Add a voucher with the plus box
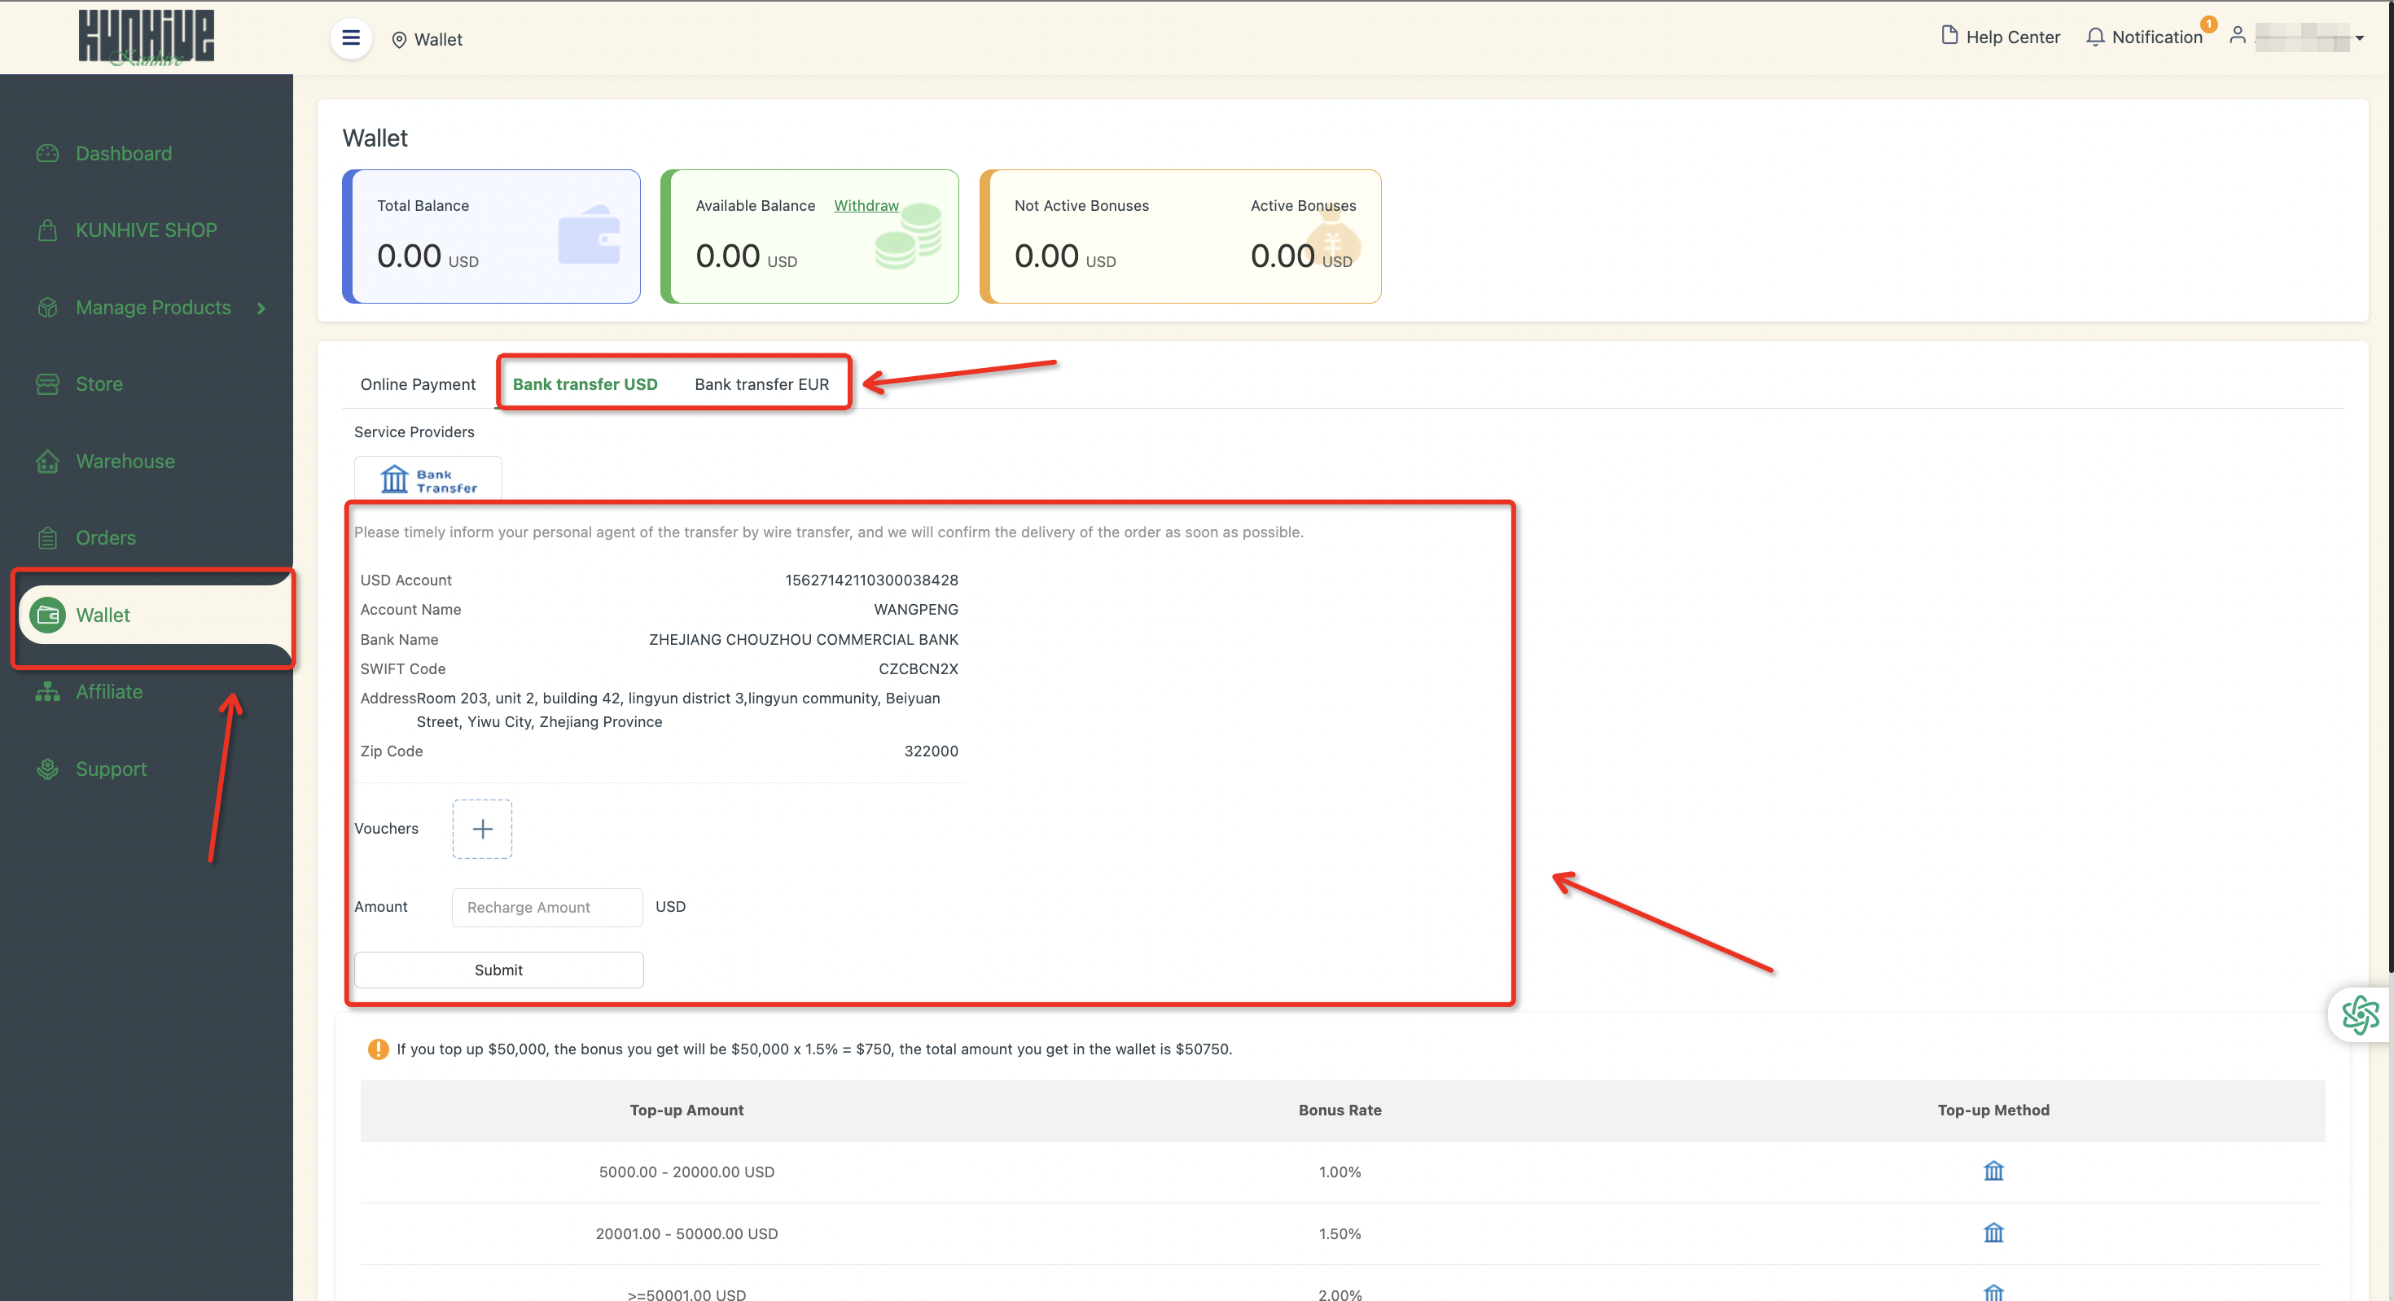Image resolution: width=2394 pixels, height=1301 pixels. point(481,828)
